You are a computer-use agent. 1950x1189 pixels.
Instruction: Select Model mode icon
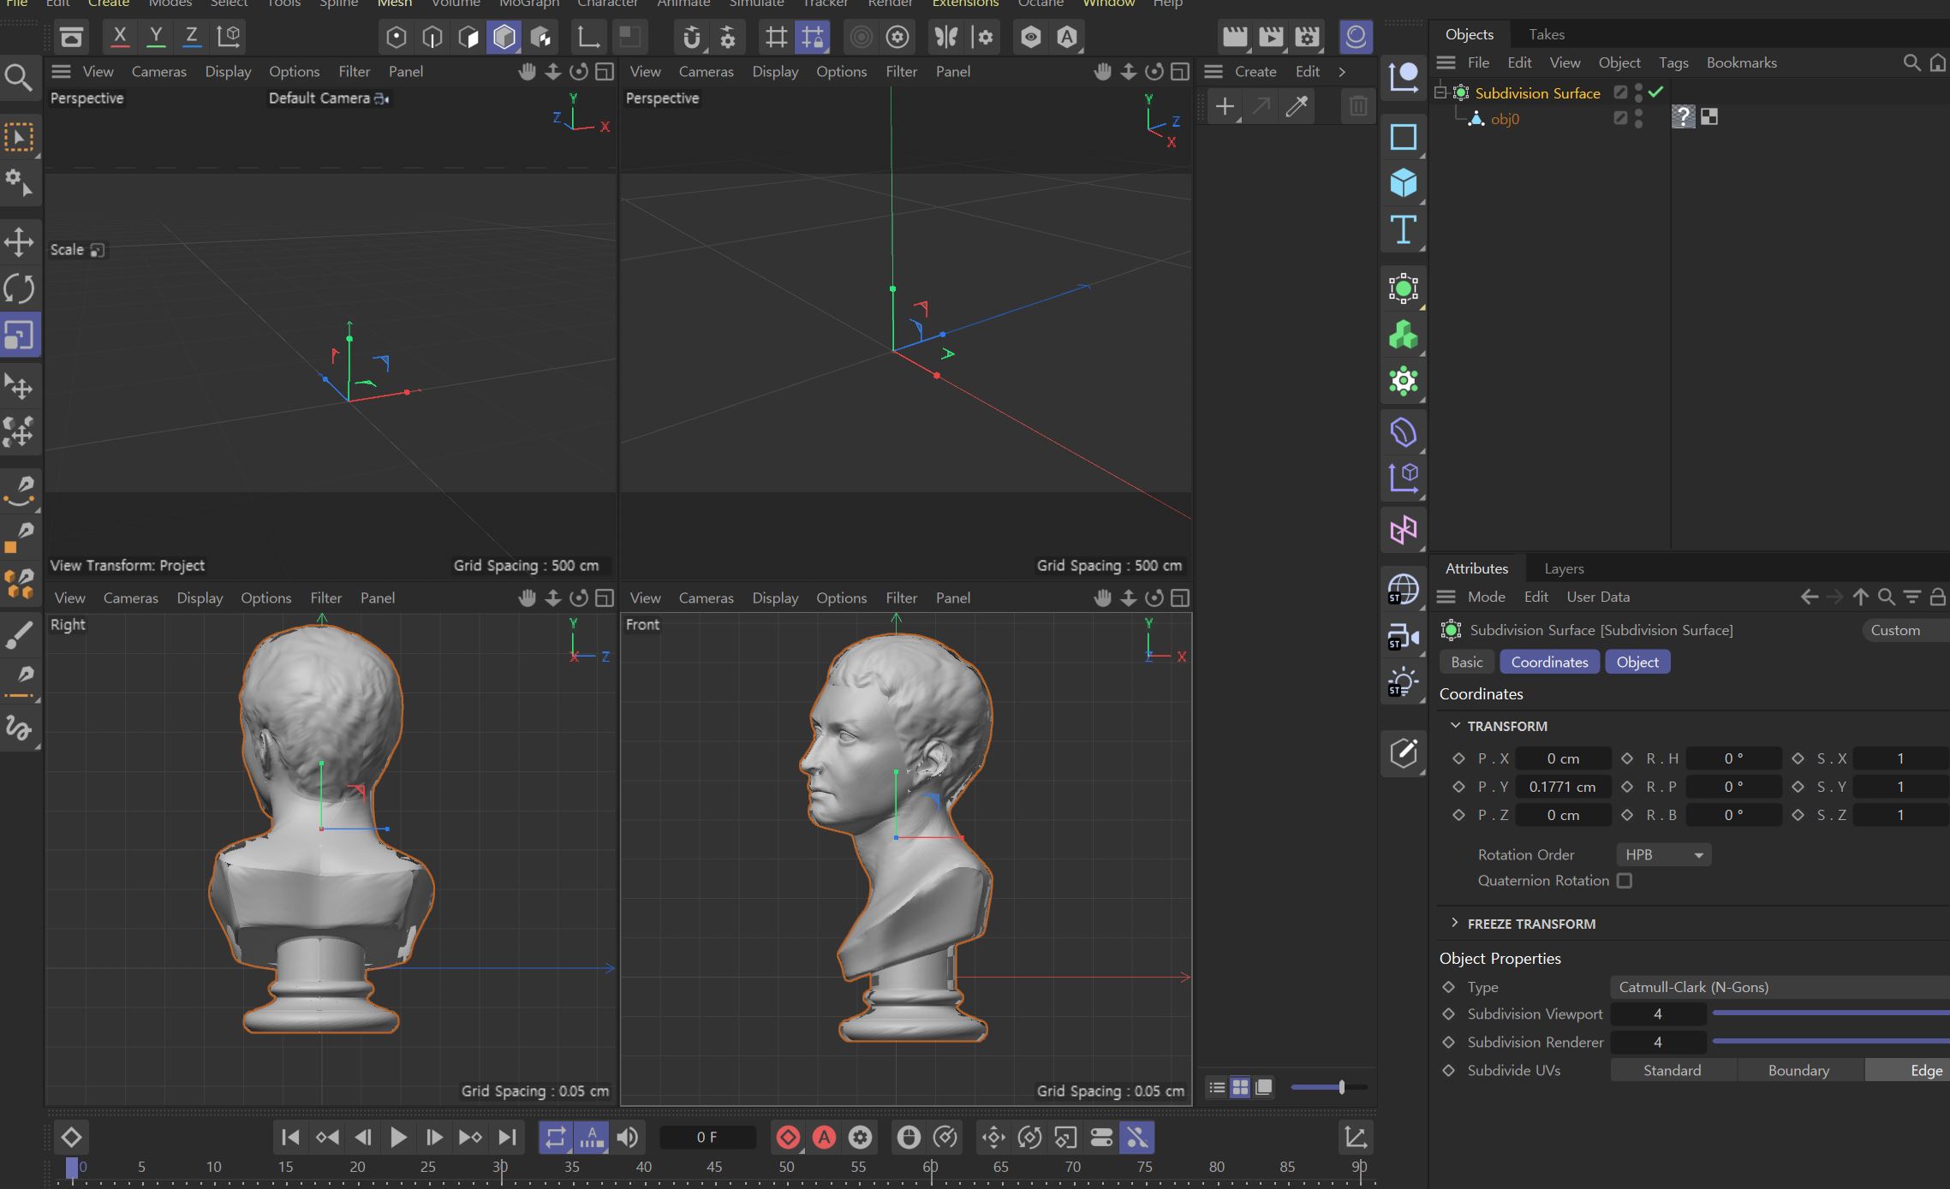[x=504, y=37]
